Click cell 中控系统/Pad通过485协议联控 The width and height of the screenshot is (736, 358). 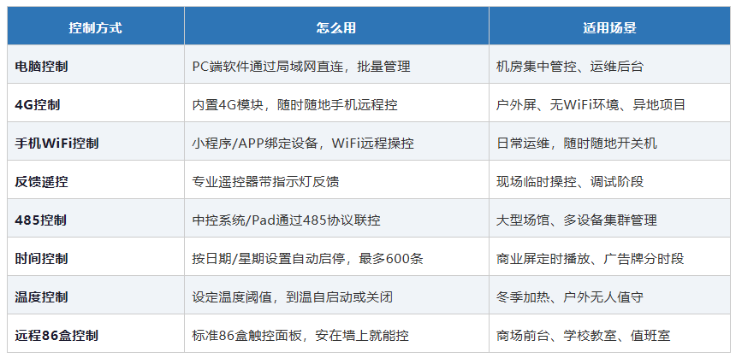coord(336,218)
